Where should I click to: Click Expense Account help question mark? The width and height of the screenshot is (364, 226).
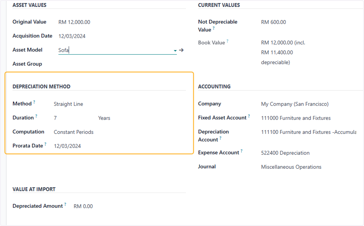(242, 151)
